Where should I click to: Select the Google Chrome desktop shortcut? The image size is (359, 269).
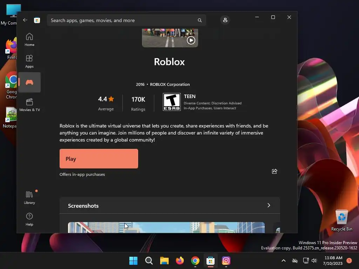(x=10, y=85)
